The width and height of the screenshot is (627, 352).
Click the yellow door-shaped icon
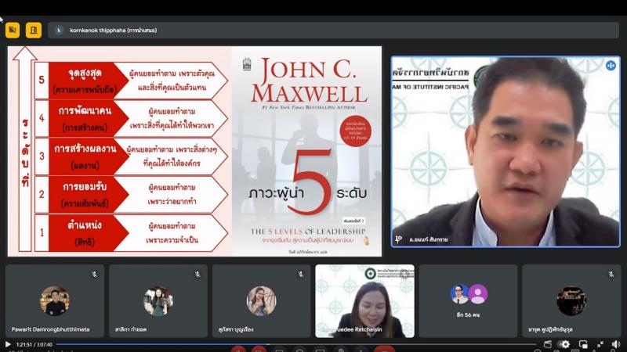pos(34,30)
